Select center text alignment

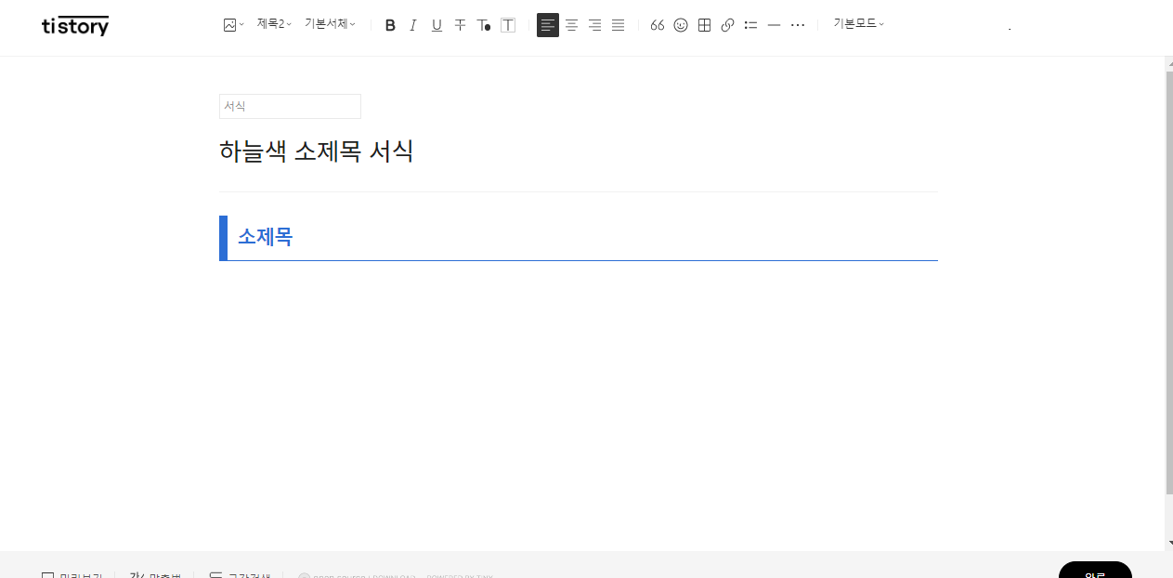(x=571, y=25)
